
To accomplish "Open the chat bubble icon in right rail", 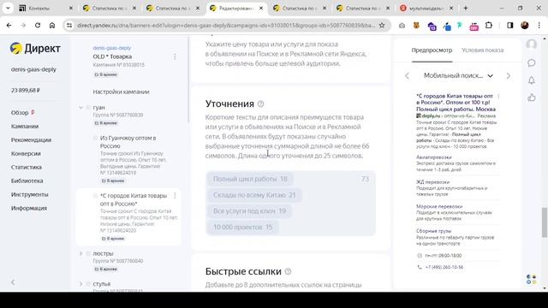I will [x=531, y=62].
